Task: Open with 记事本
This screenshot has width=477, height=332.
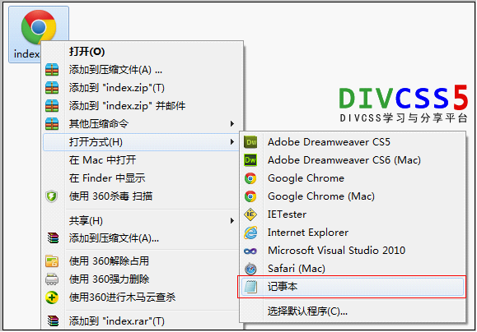Action: coord(353,287)
